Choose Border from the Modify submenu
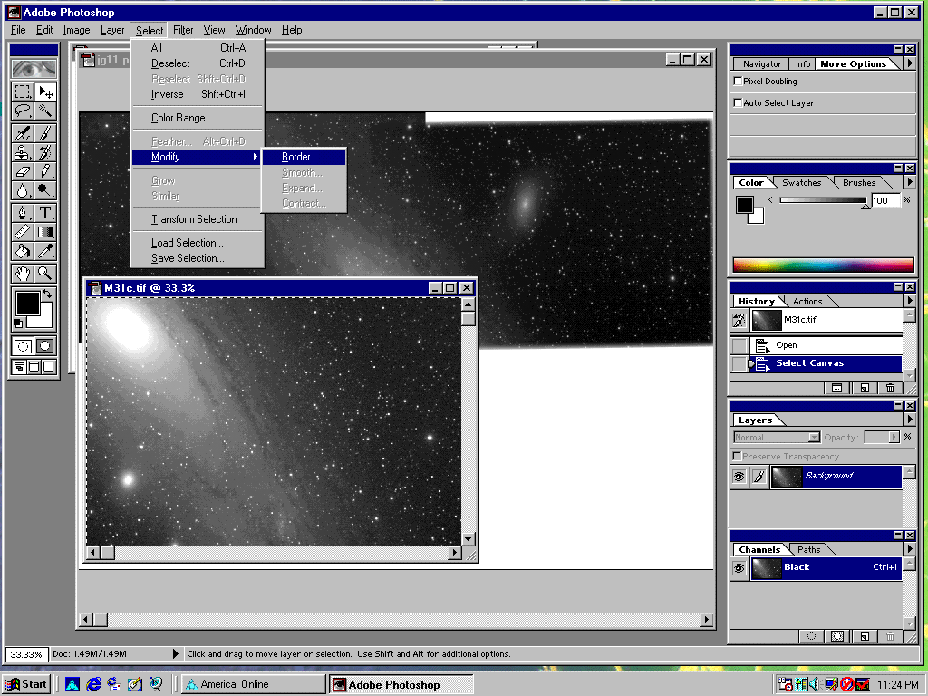The height and width of the screenshot is (696, 928). [x=304, y=157]
